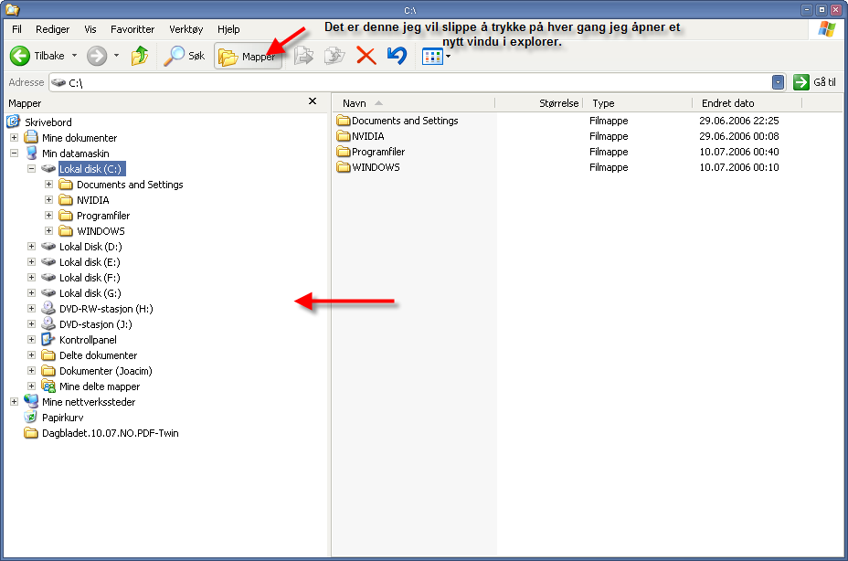
Task: Go up one folder level
Action: [x=140, y=56]
